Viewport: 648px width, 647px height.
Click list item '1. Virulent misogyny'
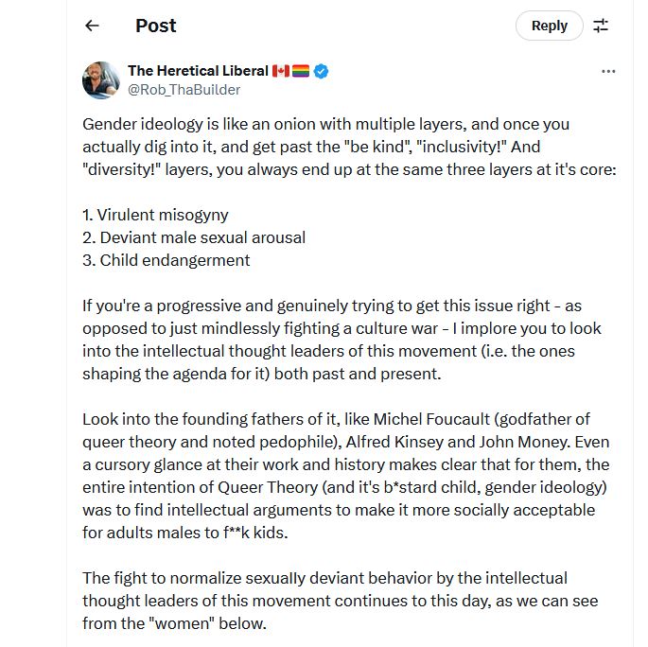pyautogui.click(x=155, y=215)
